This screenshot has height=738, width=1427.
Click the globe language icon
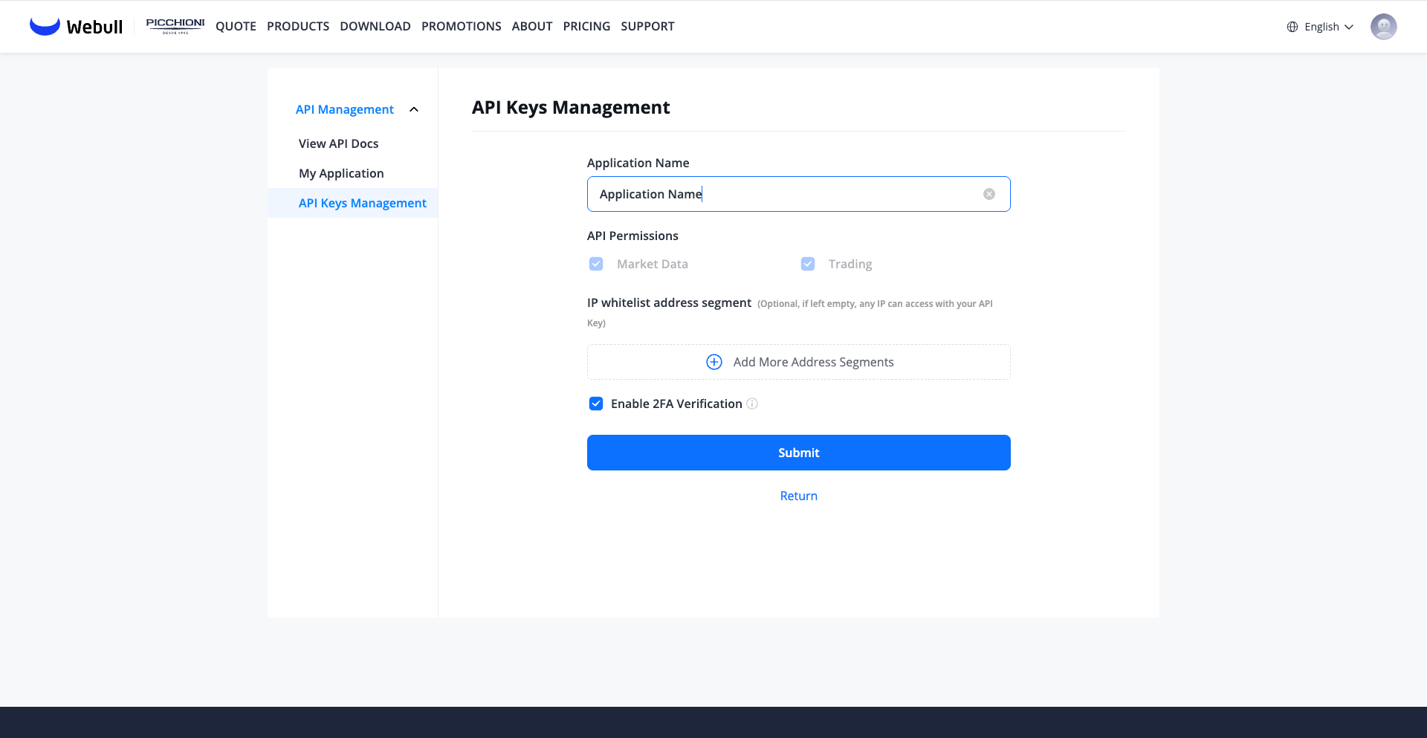point(1292,27)
